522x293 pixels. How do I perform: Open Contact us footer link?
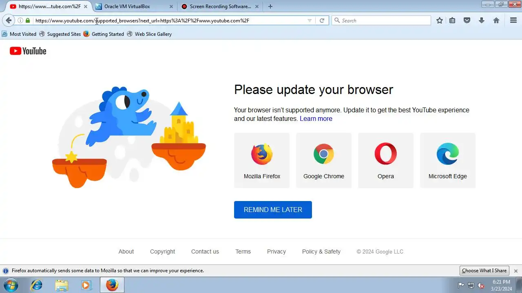[x=205, y=251]
